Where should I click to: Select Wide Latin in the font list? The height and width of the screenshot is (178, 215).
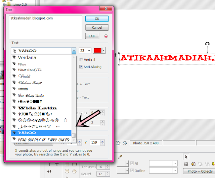click(41, 108)
